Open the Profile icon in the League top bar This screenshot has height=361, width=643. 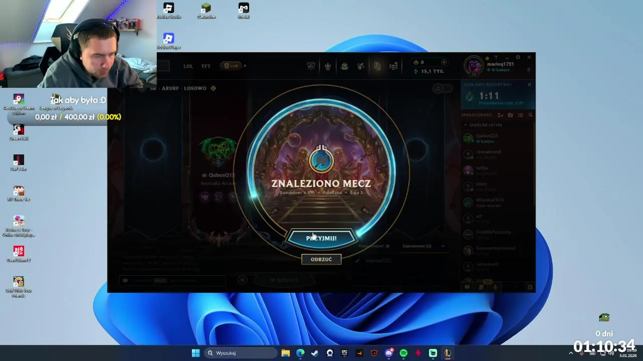click(x=328, y=66)
